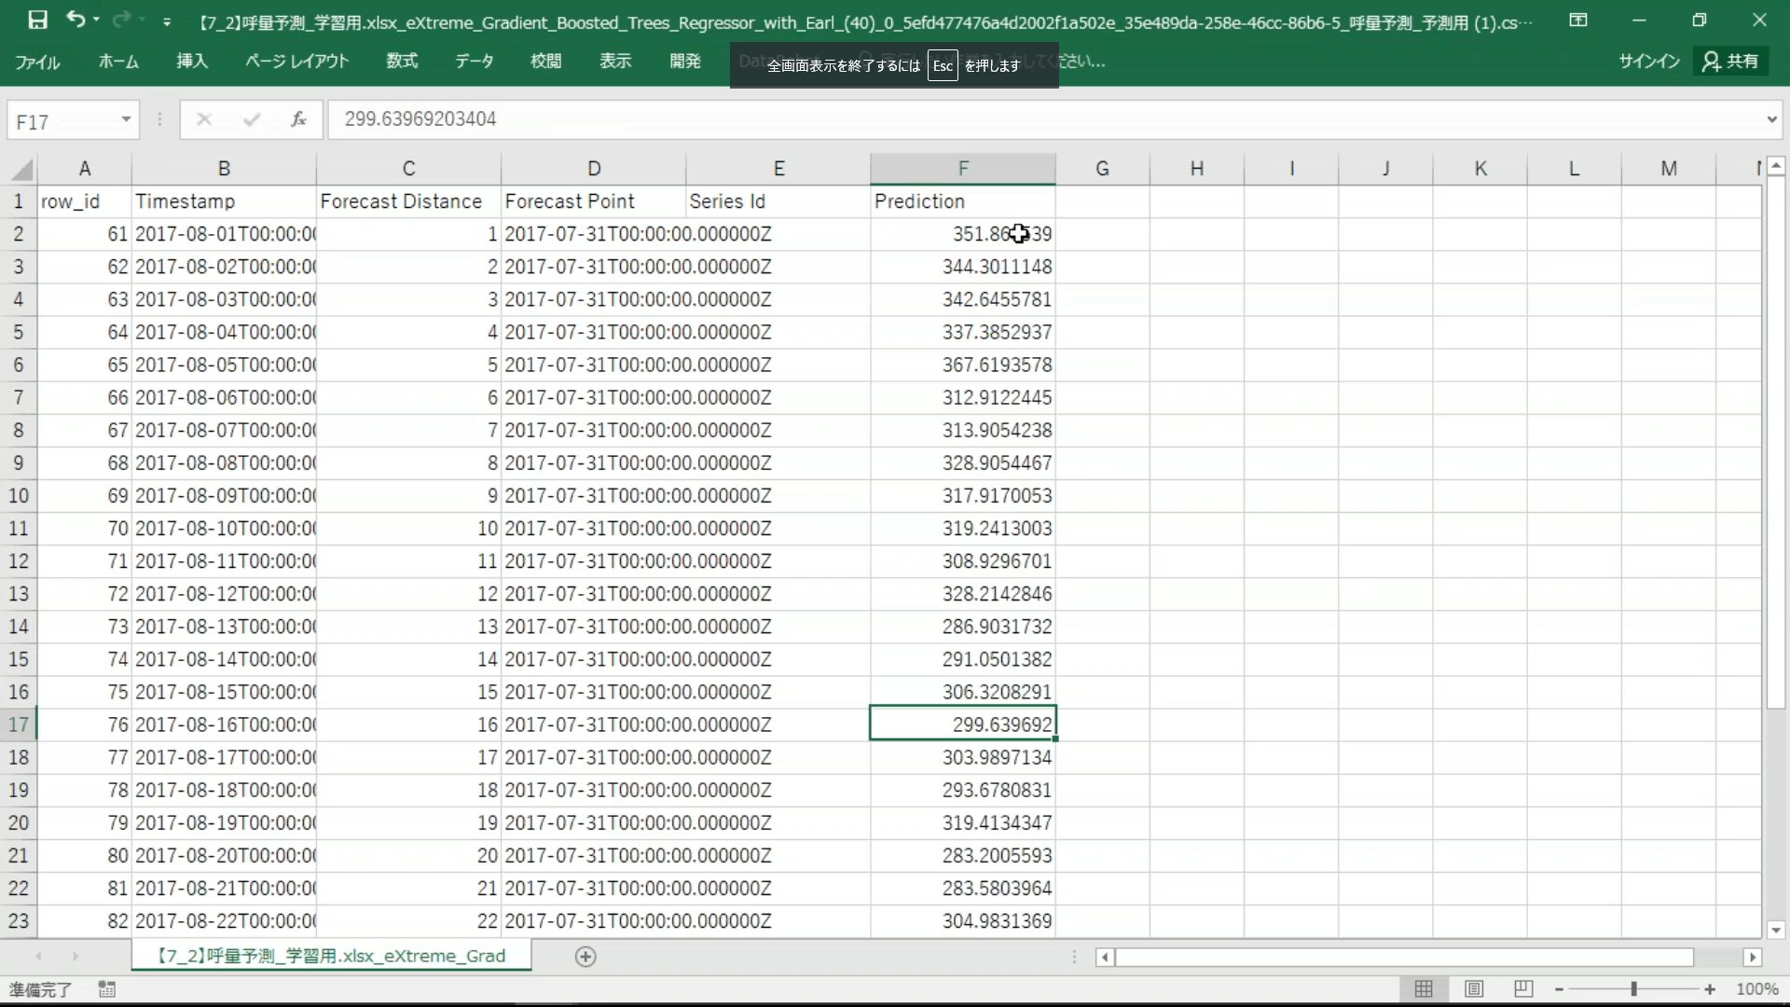The image size is (1790, 1007).
Task: Switch to Page Layout view icon
Action: pos(1474,989)
